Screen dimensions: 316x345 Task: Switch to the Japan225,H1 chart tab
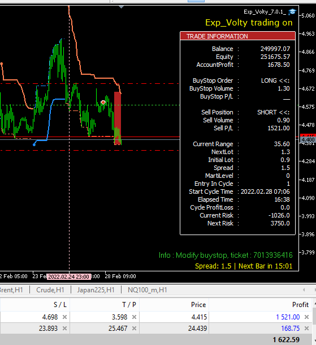click(96, 290)
